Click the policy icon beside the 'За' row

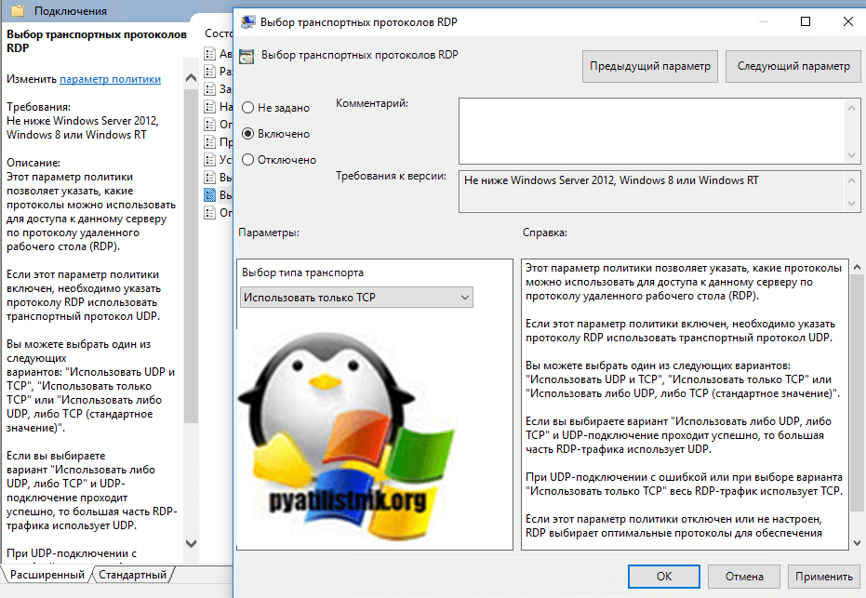[210, 89]
